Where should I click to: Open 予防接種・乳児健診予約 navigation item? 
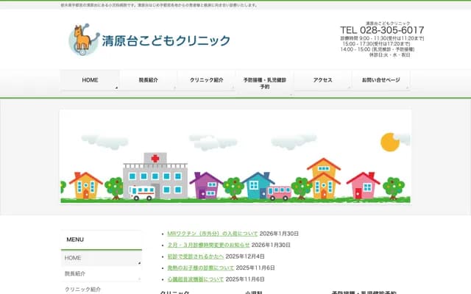click(x=265, y=83)
